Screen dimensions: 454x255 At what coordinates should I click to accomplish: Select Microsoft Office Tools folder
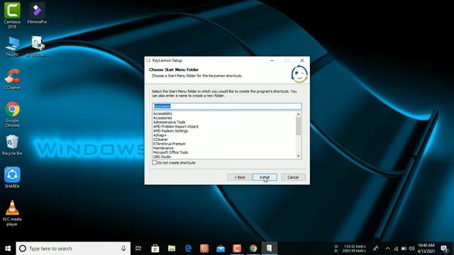point(170,152)
